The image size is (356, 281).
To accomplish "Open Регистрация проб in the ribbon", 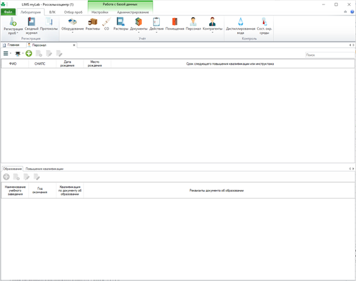I will coord(13,26).
